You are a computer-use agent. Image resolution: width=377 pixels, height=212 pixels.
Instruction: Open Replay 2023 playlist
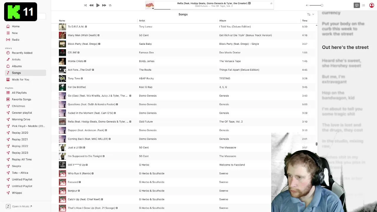coord(20,153)
